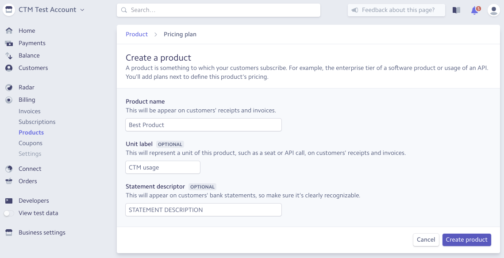Open Orders via basket icon
504x258 pixels.
9,181
